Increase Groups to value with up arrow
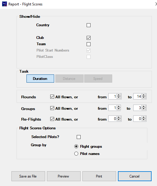 tap(144, 106)
